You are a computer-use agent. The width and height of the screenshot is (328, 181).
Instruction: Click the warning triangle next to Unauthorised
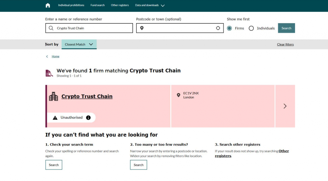[55, 118]
